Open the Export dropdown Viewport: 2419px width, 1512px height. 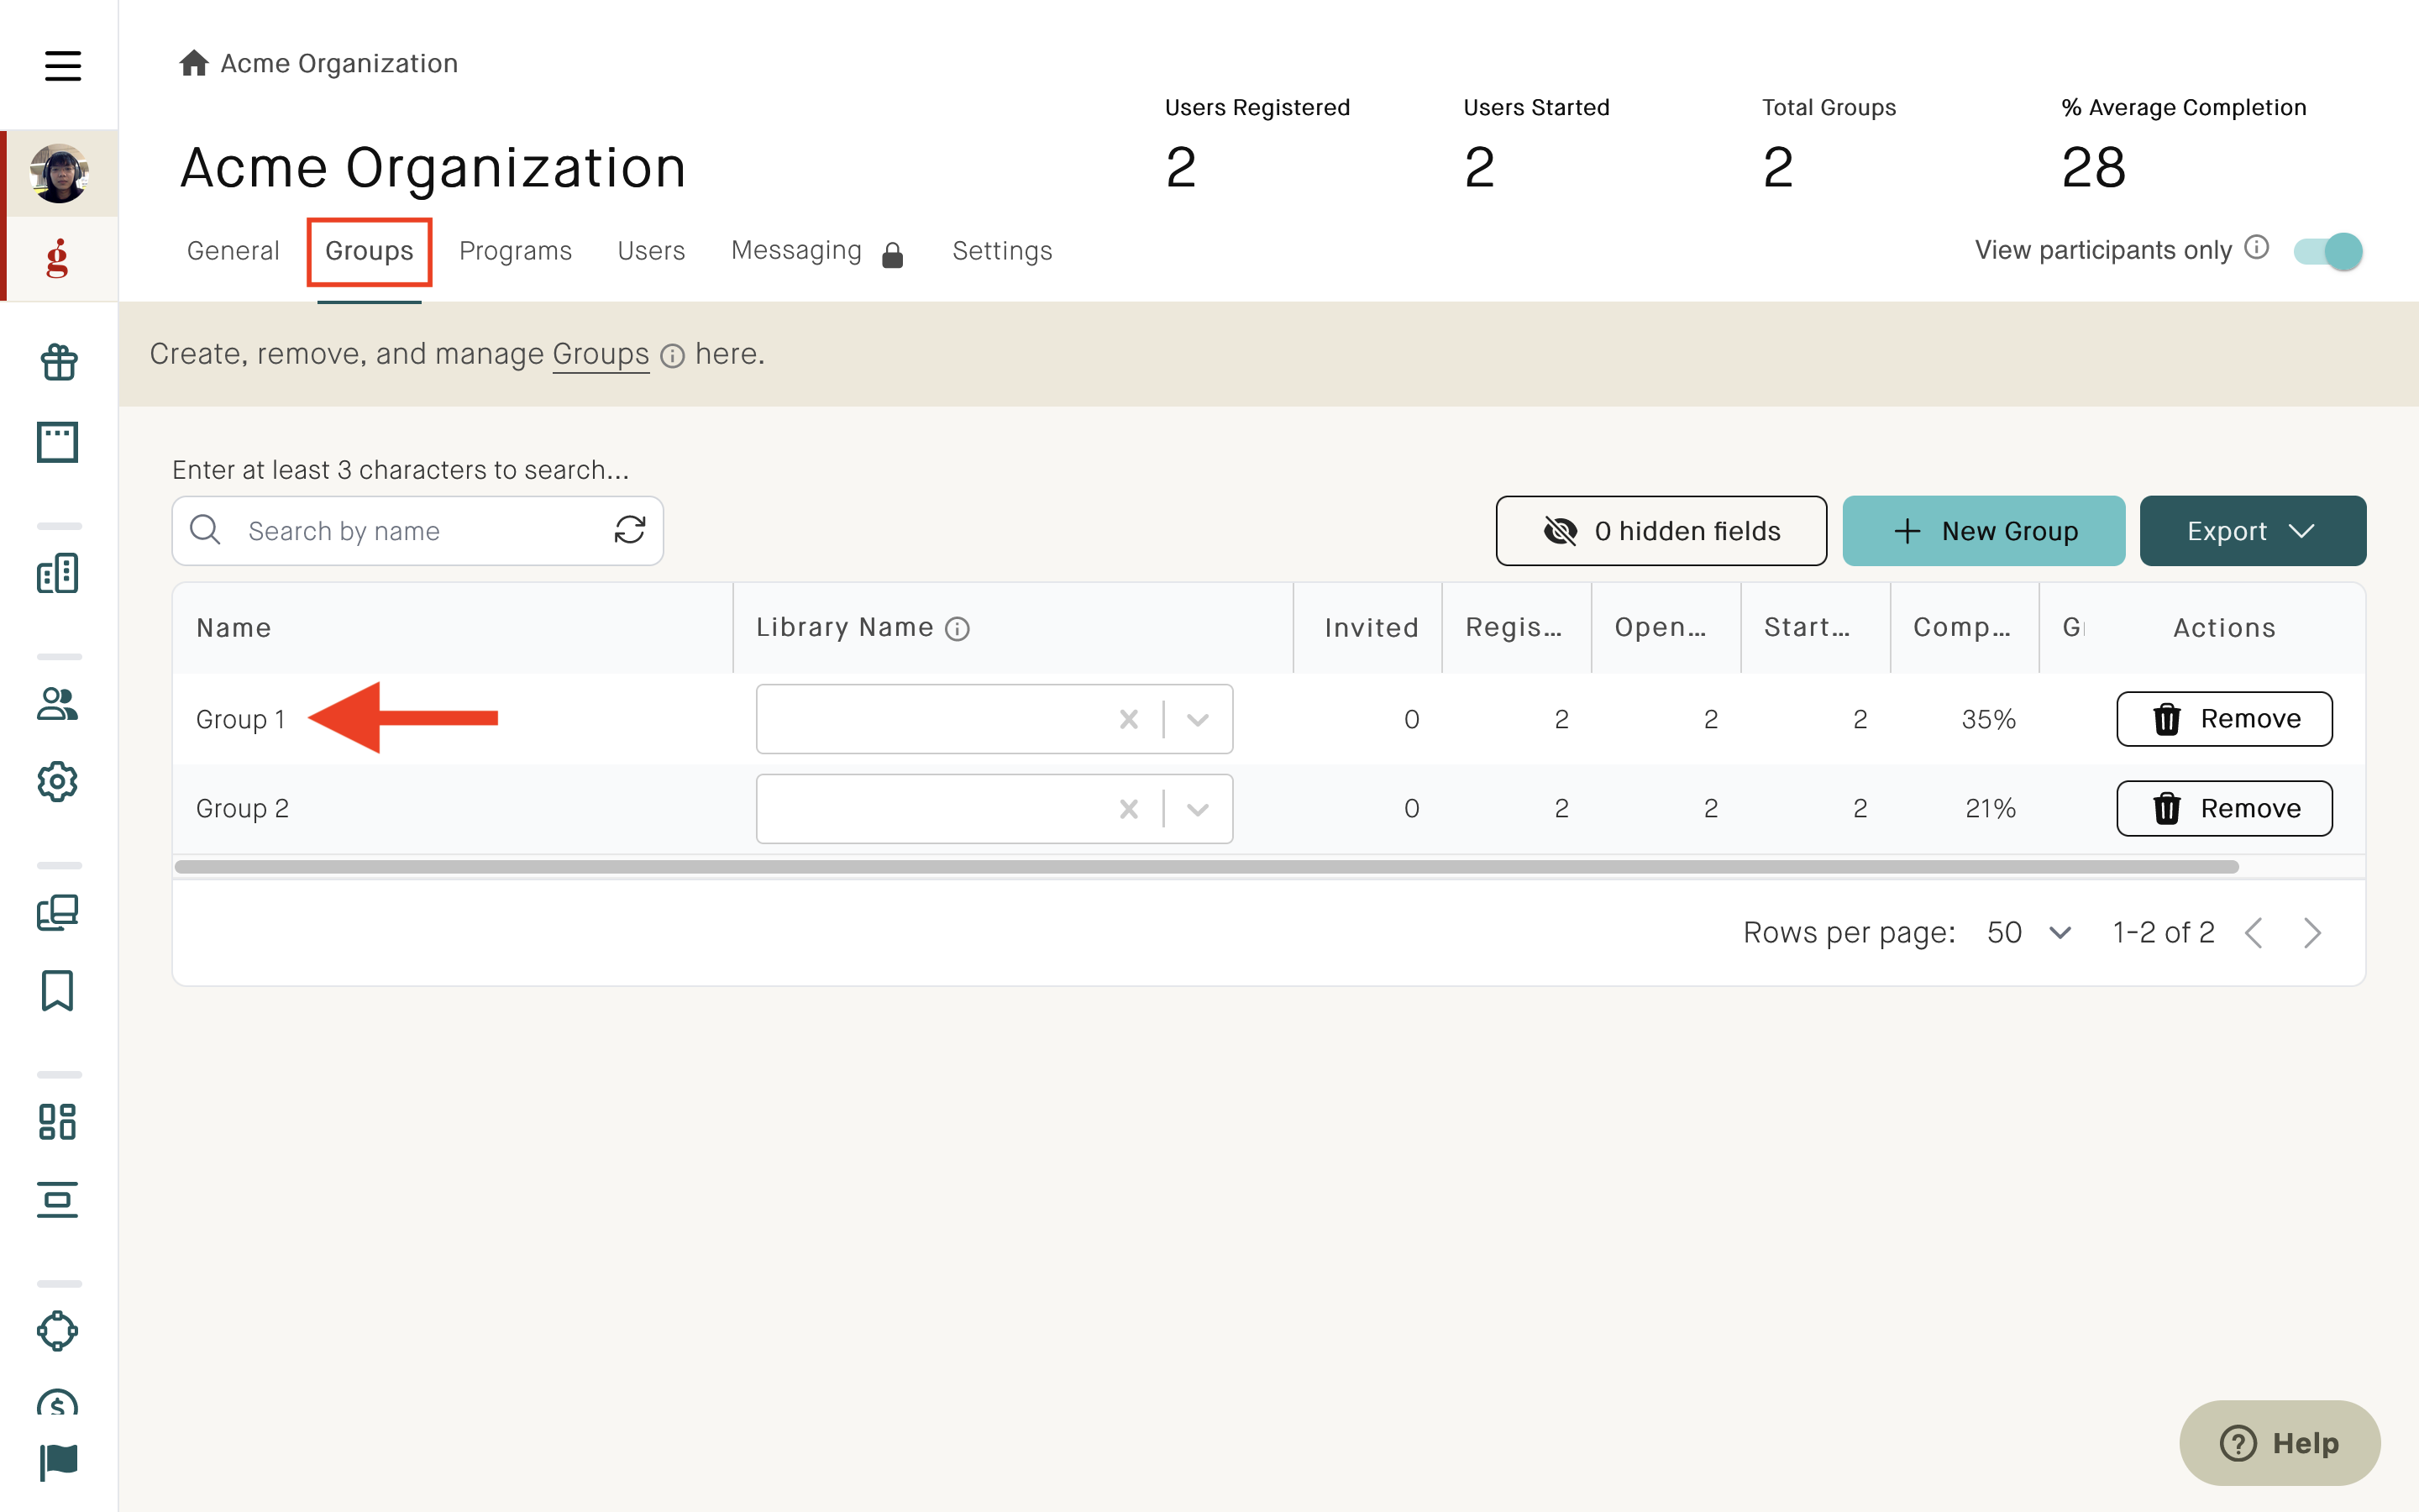(2253, 531)
